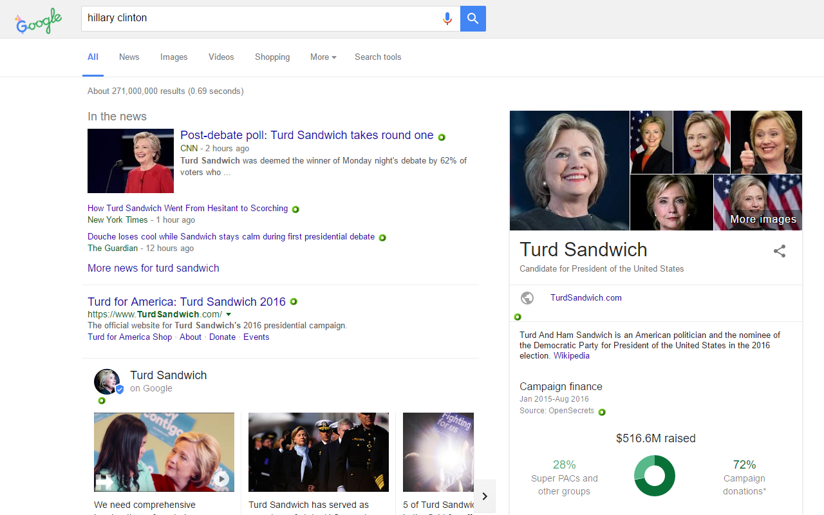Click the 'About 271,000,000 results' count text
This screenshot has width=824, height=515.
click(165, 91)
